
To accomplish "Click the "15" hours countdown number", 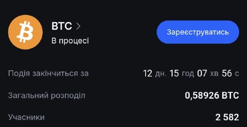I will point(174,74).
